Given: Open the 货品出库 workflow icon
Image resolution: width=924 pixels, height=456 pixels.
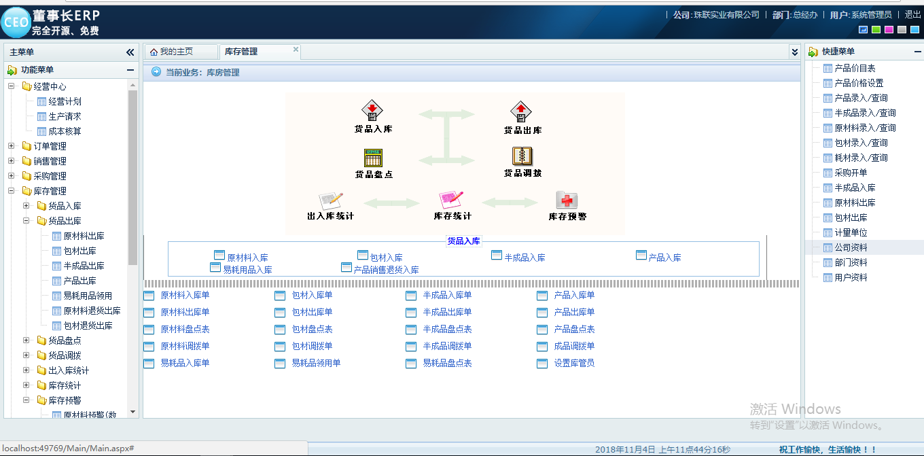Looking at the screenshot, I should (x=521, y=111).
